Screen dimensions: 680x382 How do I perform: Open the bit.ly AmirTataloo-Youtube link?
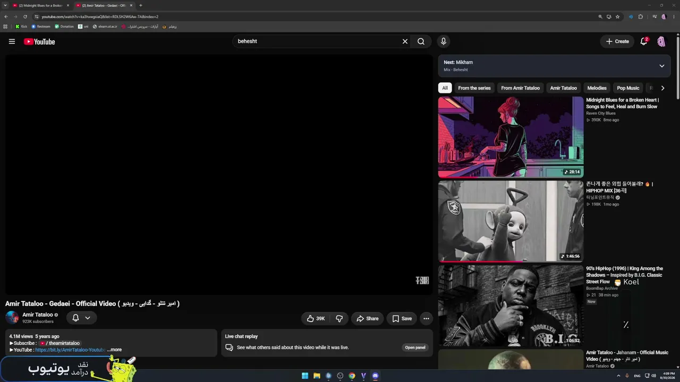click(70, 350)
